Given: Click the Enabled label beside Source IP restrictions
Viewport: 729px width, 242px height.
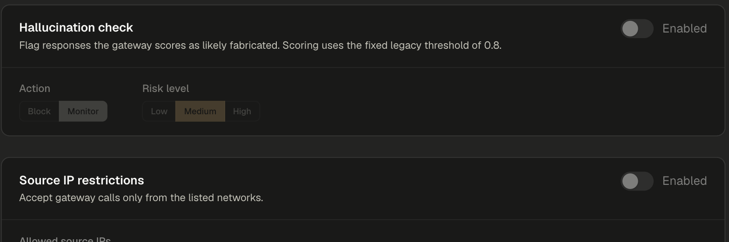Looking at the screenshot, I should [684, 181].
